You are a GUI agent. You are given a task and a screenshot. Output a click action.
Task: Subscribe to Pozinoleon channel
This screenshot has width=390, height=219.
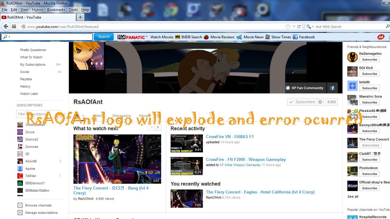(370, 174)
